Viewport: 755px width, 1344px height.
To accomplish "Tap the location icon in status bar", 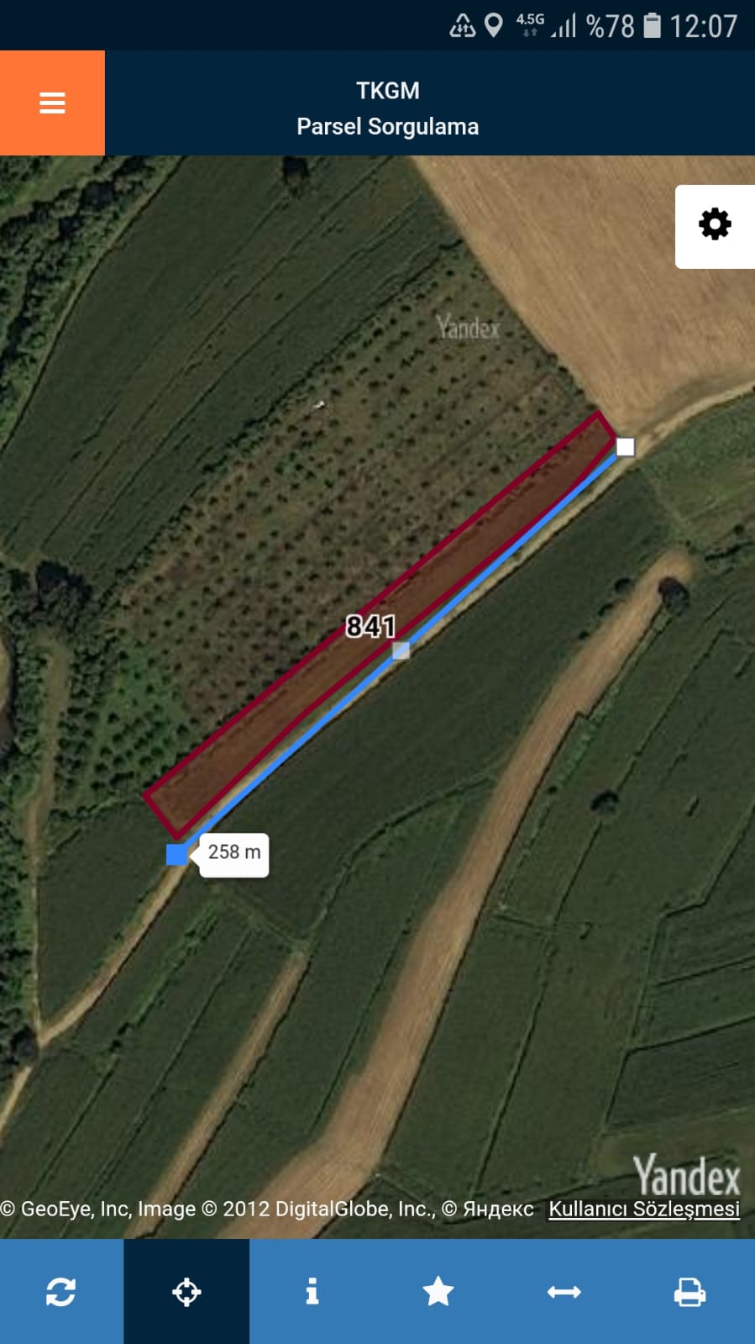I will tap(494, 25).
